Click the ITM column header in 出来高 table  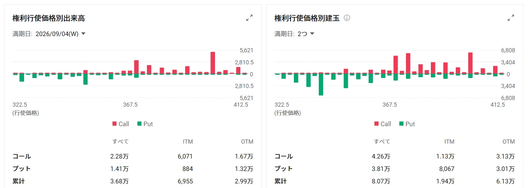pos(188,142)
